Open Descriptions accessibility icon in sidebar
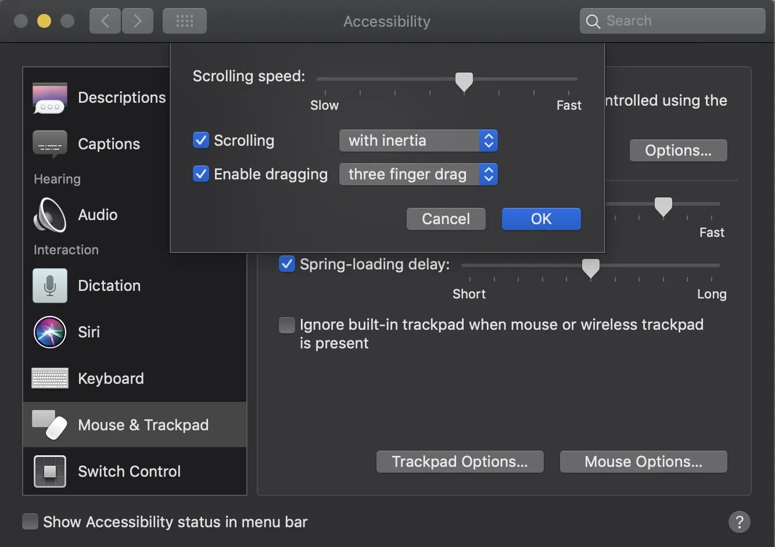This screenshot has width=775, height=547. click(50, 98)
